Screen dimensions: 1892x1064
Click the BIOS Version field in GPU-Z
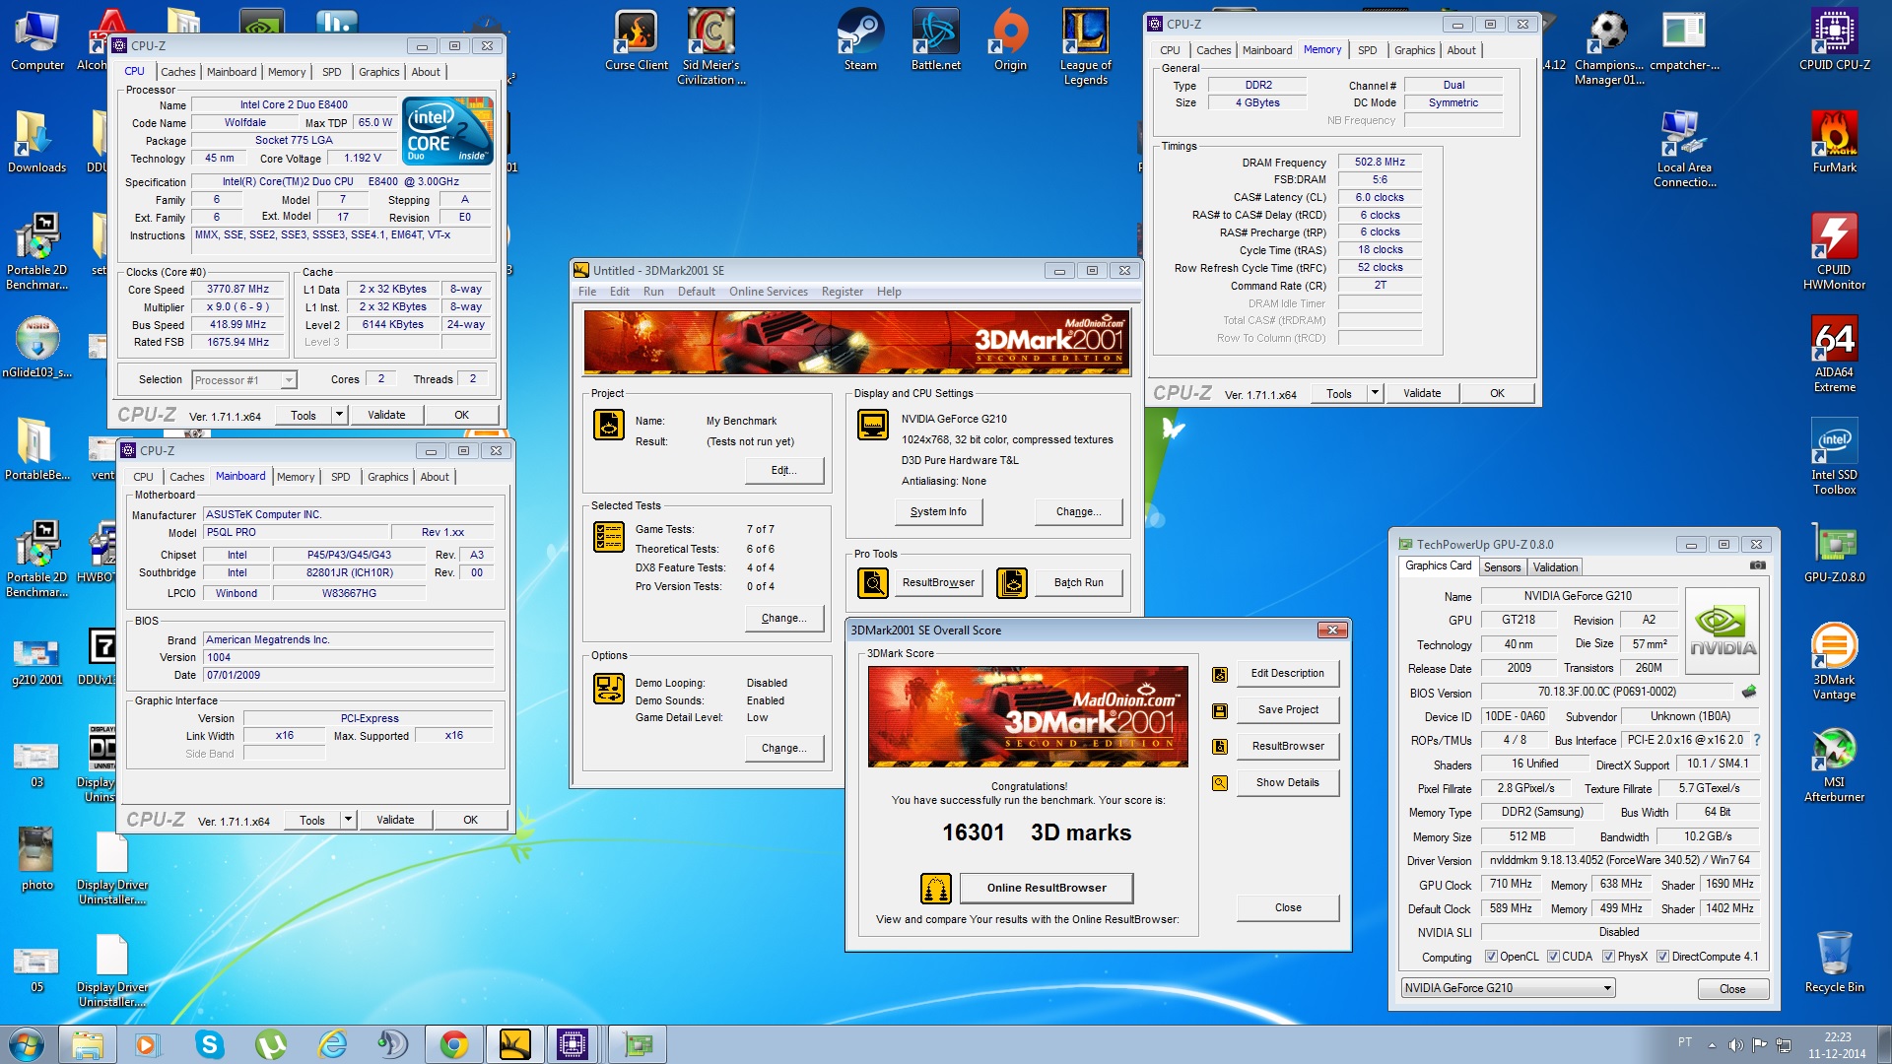click(1607, 692)
